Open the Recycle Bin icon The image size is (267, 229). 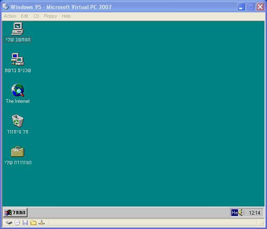pyautogui.click(x=18, y=121)
